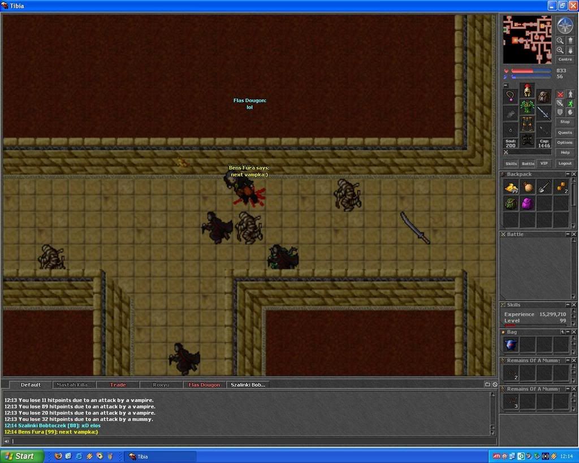Select the shovel in Backpack
The height and width of the screenshot is (463, 579).
pos(545,187)
